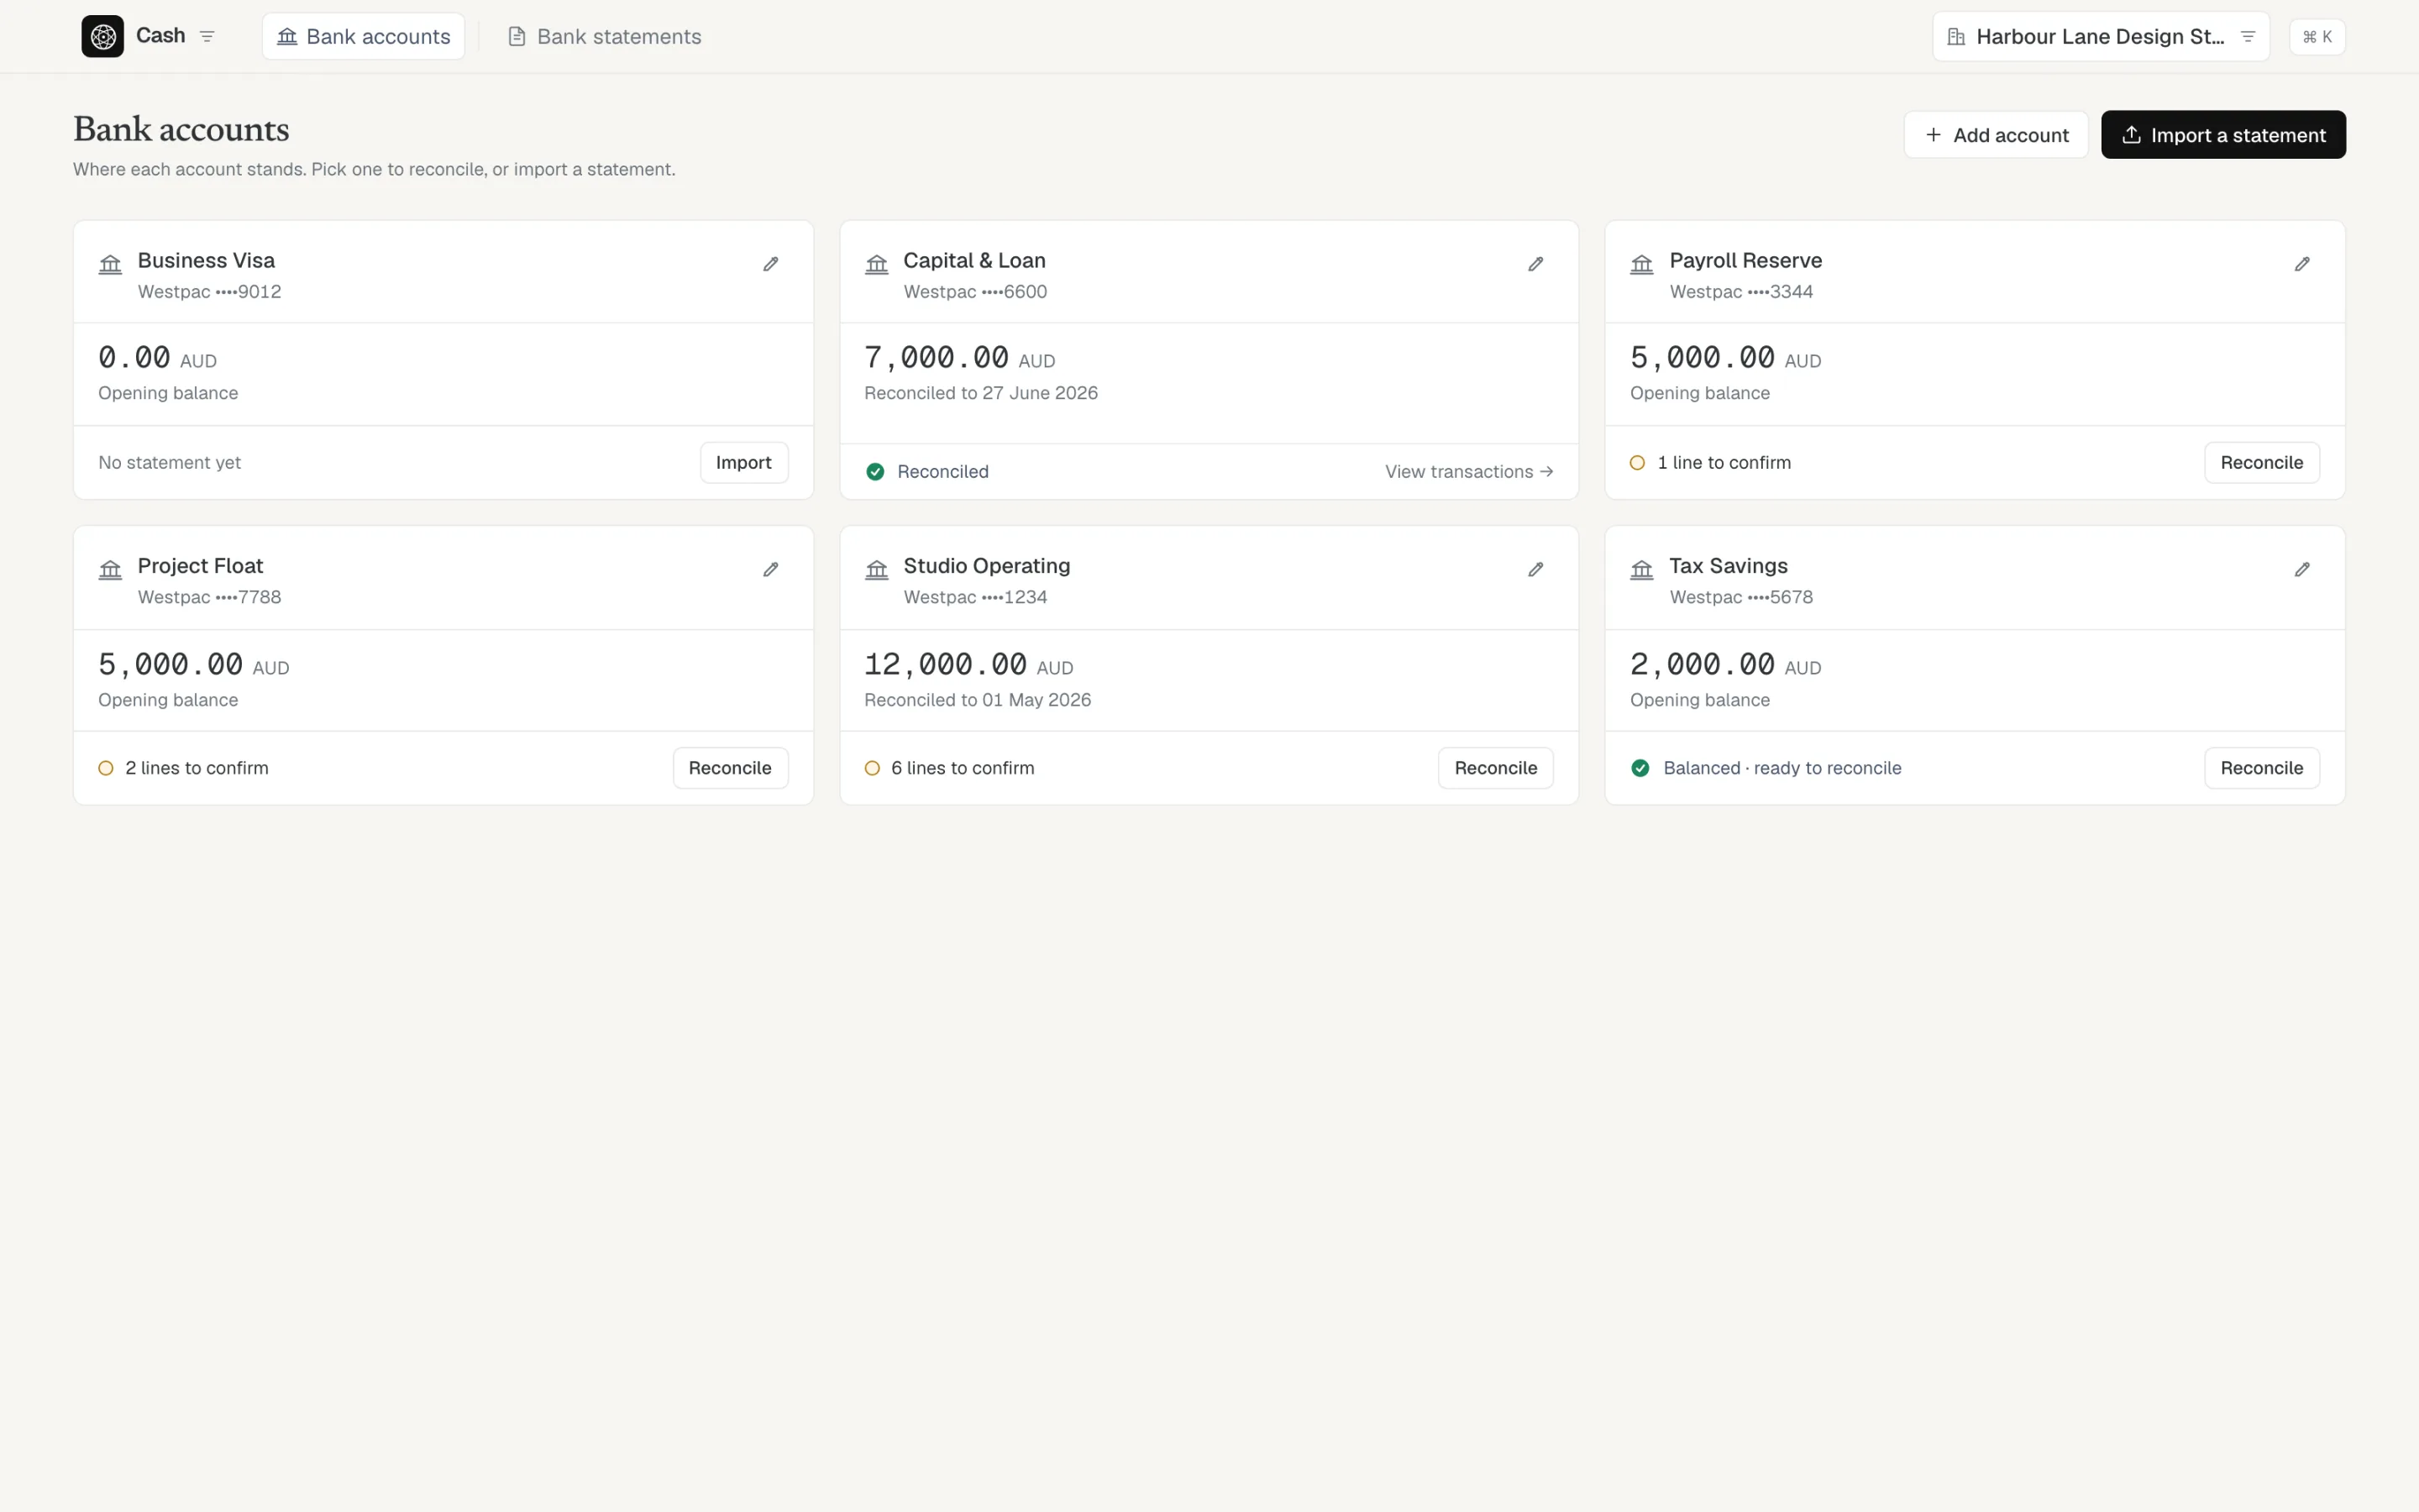Viewport: 2419px width, 1512px height.
Task: Click the Tax Savings bank icon
Action: 1641,569
